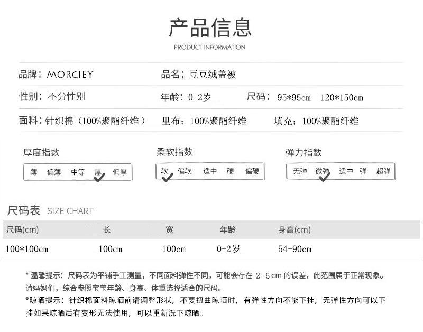Click the 年龄 column header in size chart

point(228,230)
